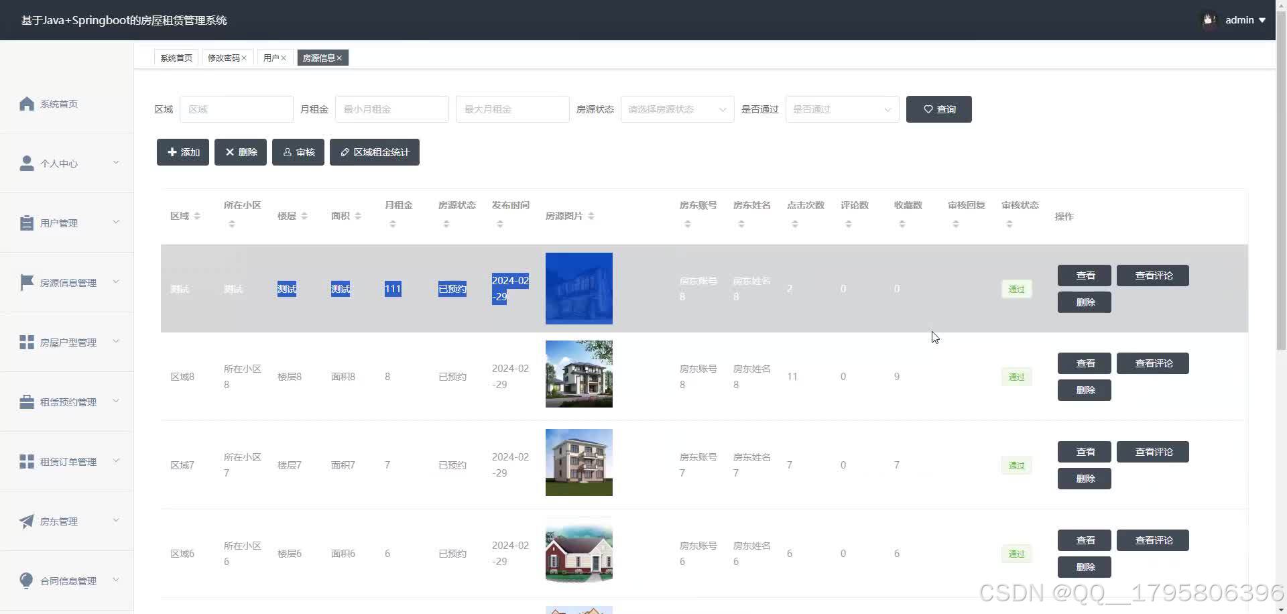Image resolution: width=1287 pixels, height=614 pixels.
Task: Open the 是否通过 dropdown
Action: pos(842,109)
